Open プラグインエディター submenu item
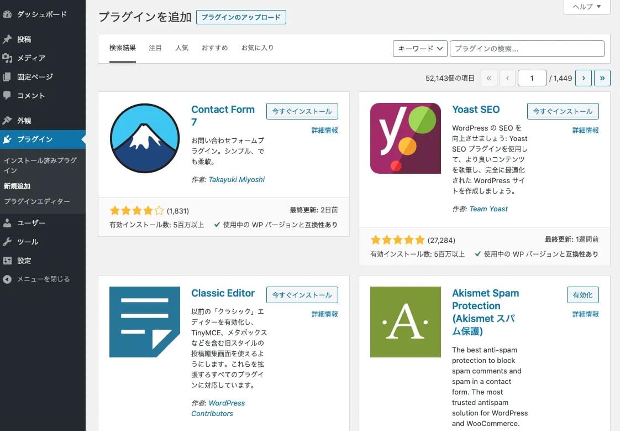 coord(37,201)
